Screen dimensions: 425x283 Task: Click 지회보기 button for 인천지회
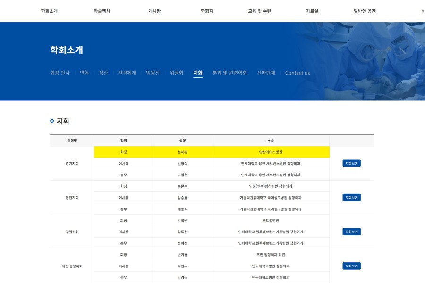pos(351,198)
